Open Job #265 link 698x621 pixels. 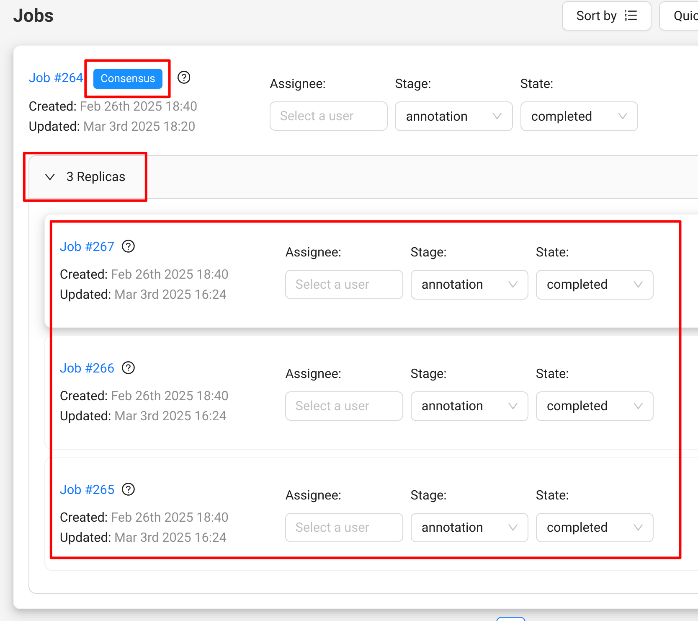point(87,490)
